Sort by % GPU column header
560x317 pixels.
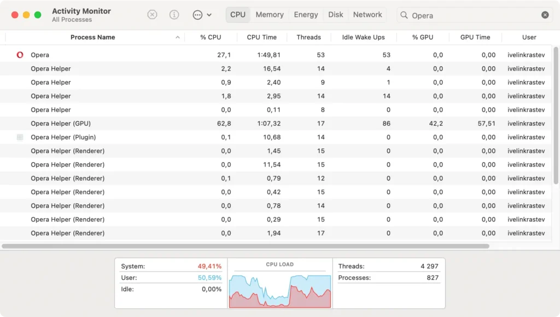pyautogui.click(x=423, y=37)
